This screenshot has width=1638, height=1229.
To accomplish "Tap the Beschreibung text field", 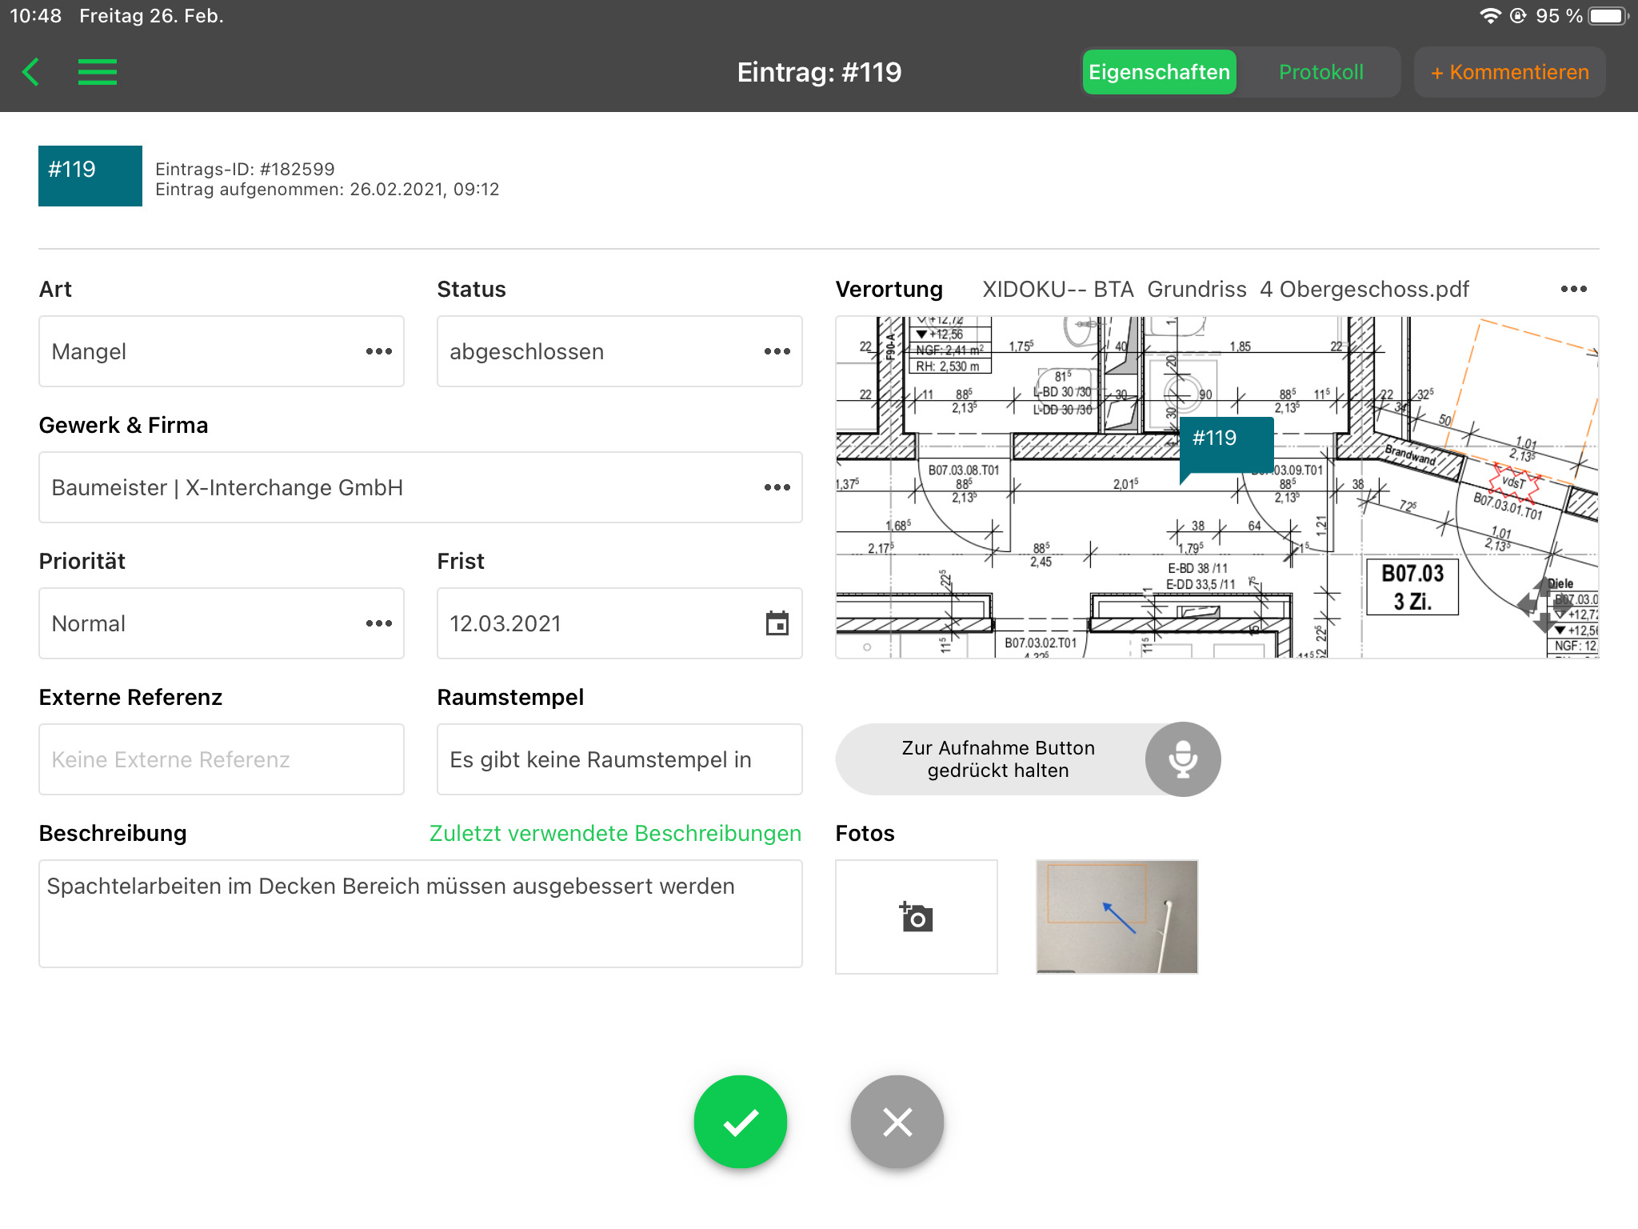I will pos(420,914).
